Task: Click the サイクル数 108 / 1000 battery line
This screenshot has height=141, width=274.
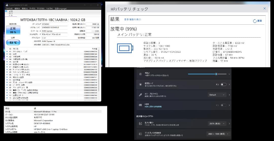Action: pyautogui.click(x=157, y=46)
